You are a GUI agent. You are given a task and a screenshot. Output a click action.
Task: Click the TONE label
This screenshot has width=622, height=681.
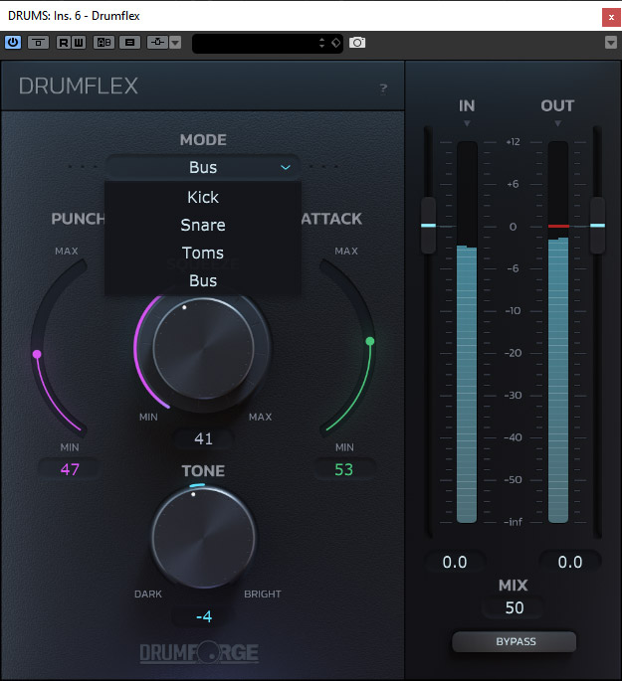coord(203,471)
